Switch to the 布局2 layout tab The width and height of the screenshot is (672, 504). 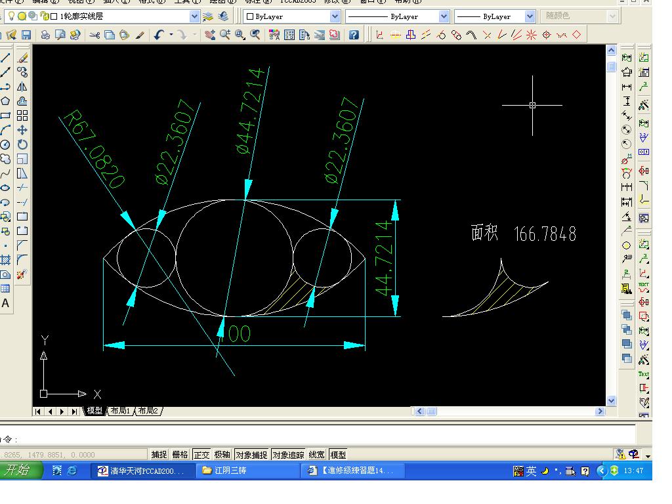coord(148,411)
